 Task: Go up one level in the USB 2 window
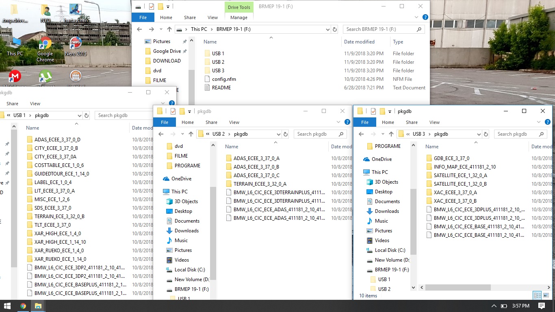191,134
